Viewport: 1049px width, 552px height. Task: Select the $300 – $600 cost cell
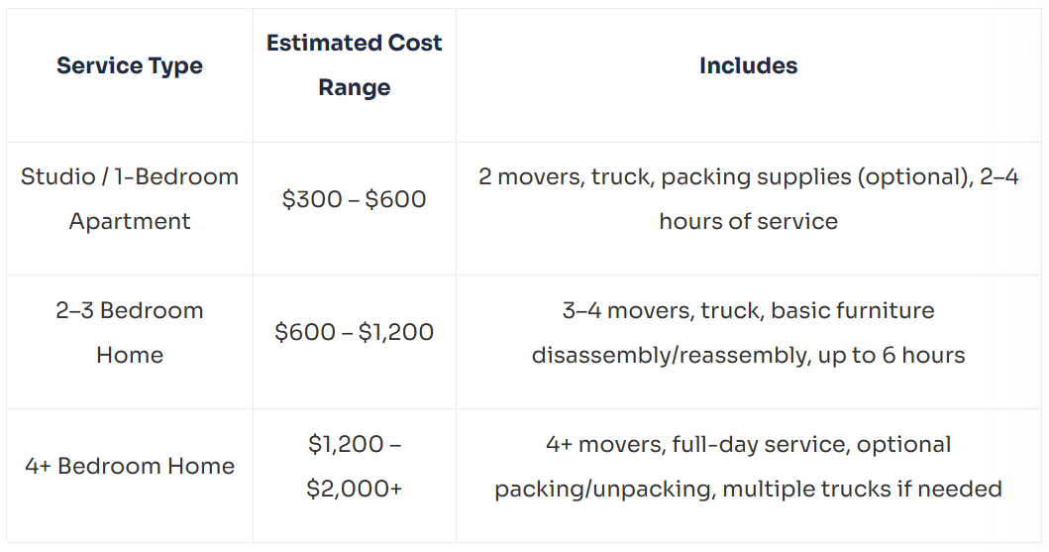click(x=355, y=199)
